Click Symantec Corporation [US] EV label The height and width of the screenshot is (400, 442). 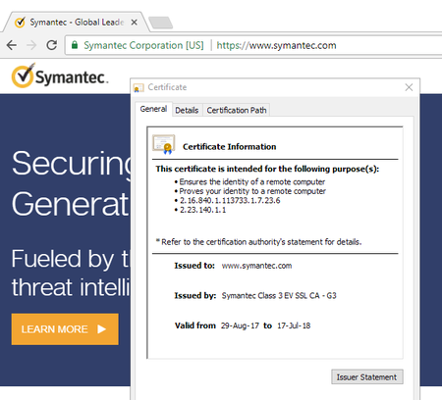click(143, 45)
